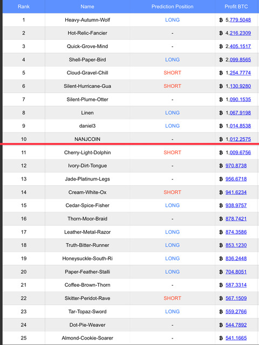Click the SHORT position for Cherry-Light-Dolphin
The width and height of the screenshot is (259, 345).
173,153
